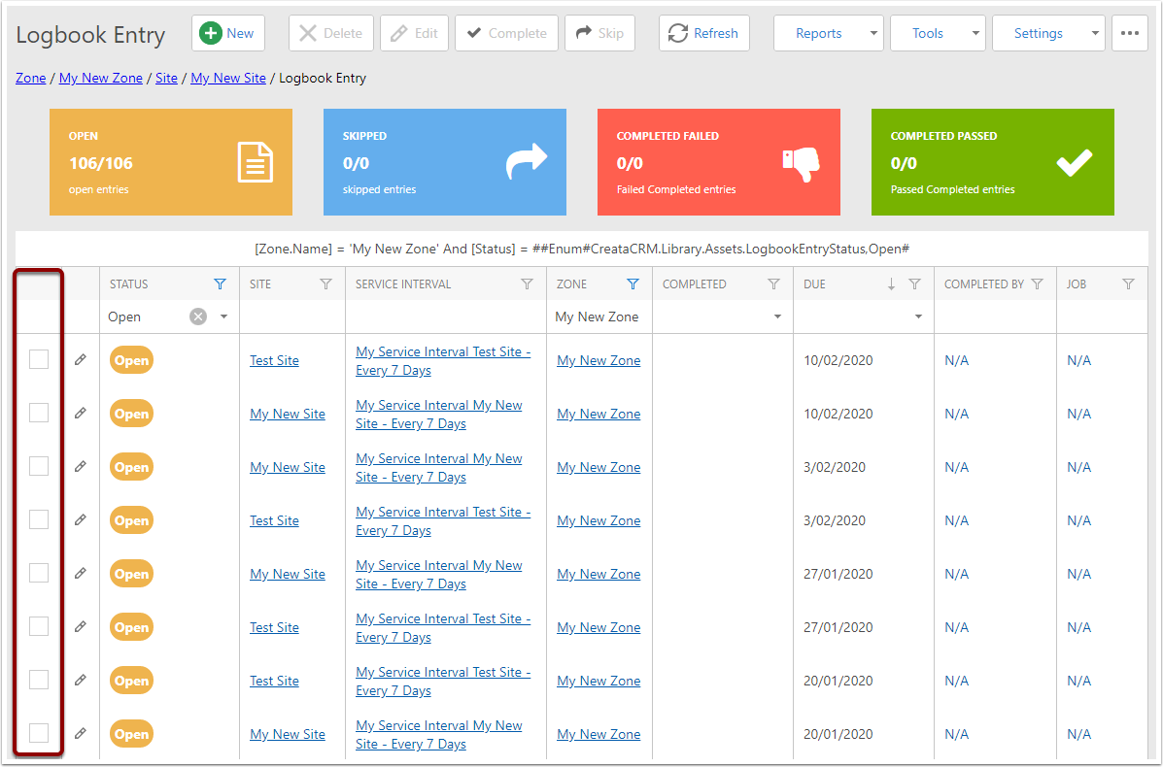
Task: Expand the Settings dropdown arrow
Action: coord(1095,33)
